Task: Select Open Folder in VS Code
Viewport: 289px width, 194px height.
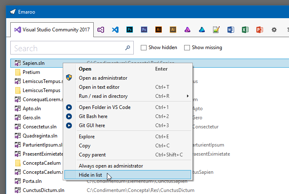Action: click(128, 107)
